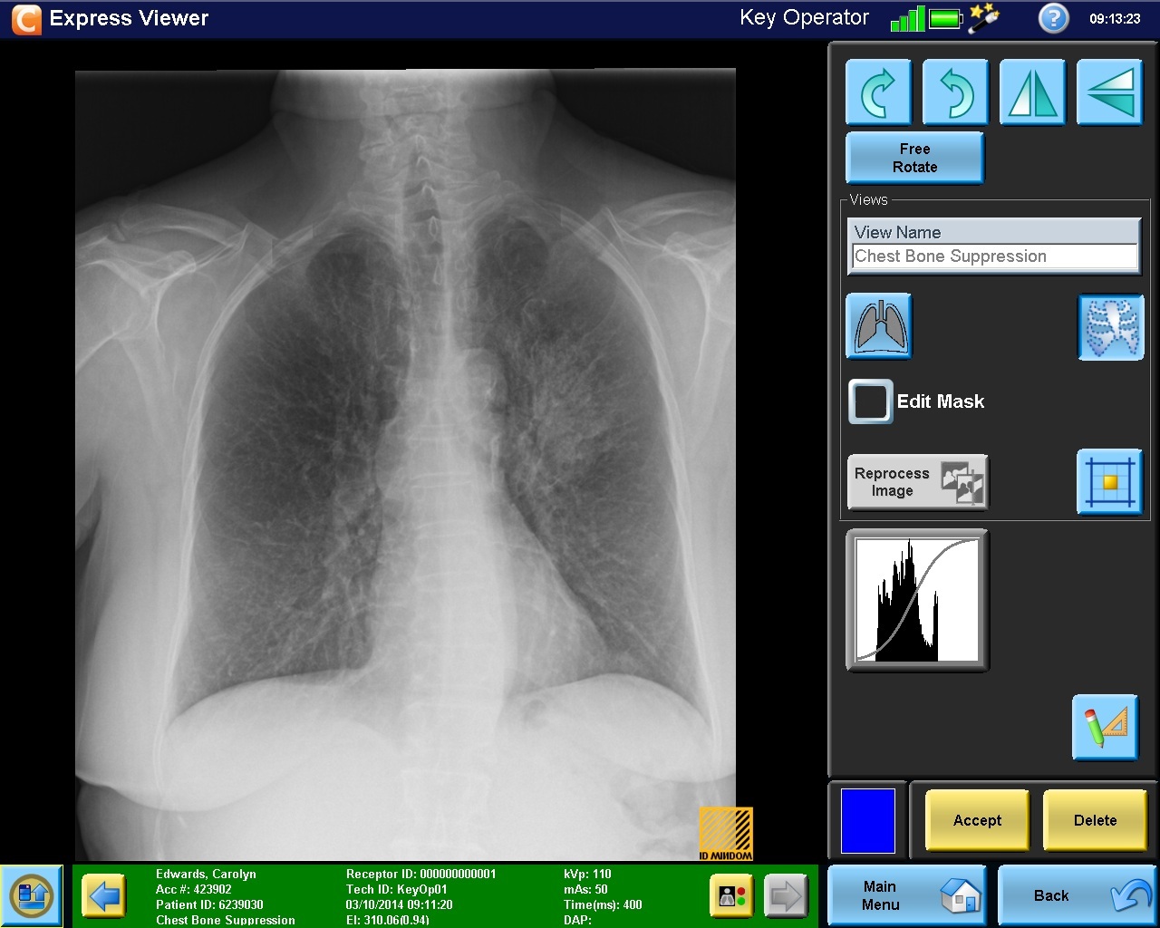Screen dimensions: 1160x928
Task: Enable the Edit Mask checkbox
Action: click(x=869, y=401)
